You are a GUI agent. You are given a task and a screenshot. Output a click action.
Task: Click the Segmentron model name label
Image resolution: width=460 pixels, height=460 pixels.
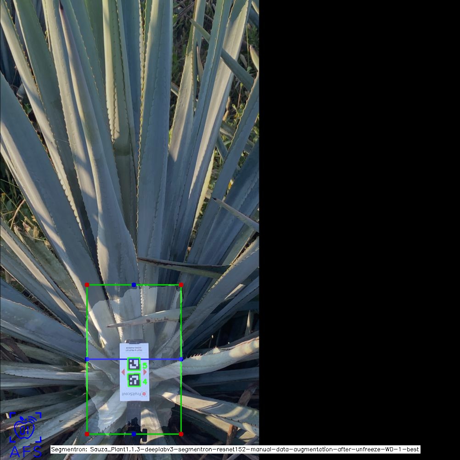pos(235,449)
